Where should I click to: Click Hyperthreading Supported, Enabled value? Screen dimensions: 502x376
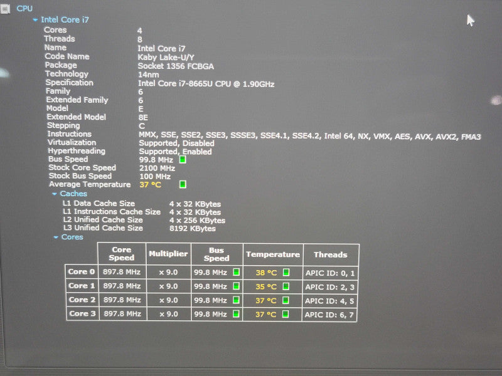[175, 152]
